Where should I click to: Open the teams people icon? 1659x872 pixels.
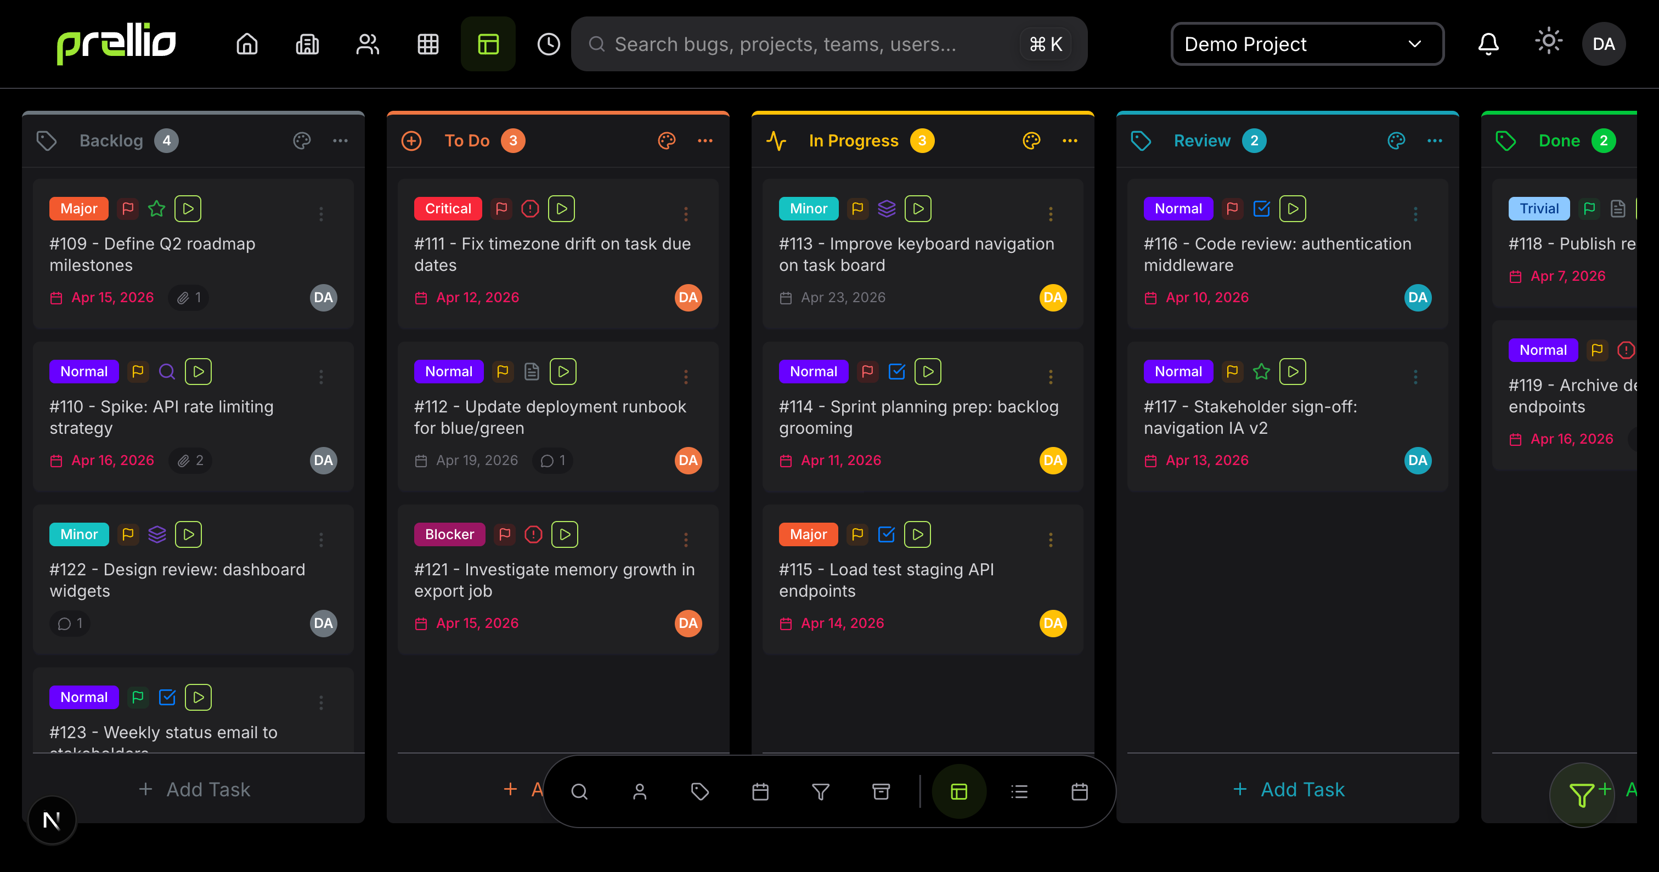tap(368, 44)
